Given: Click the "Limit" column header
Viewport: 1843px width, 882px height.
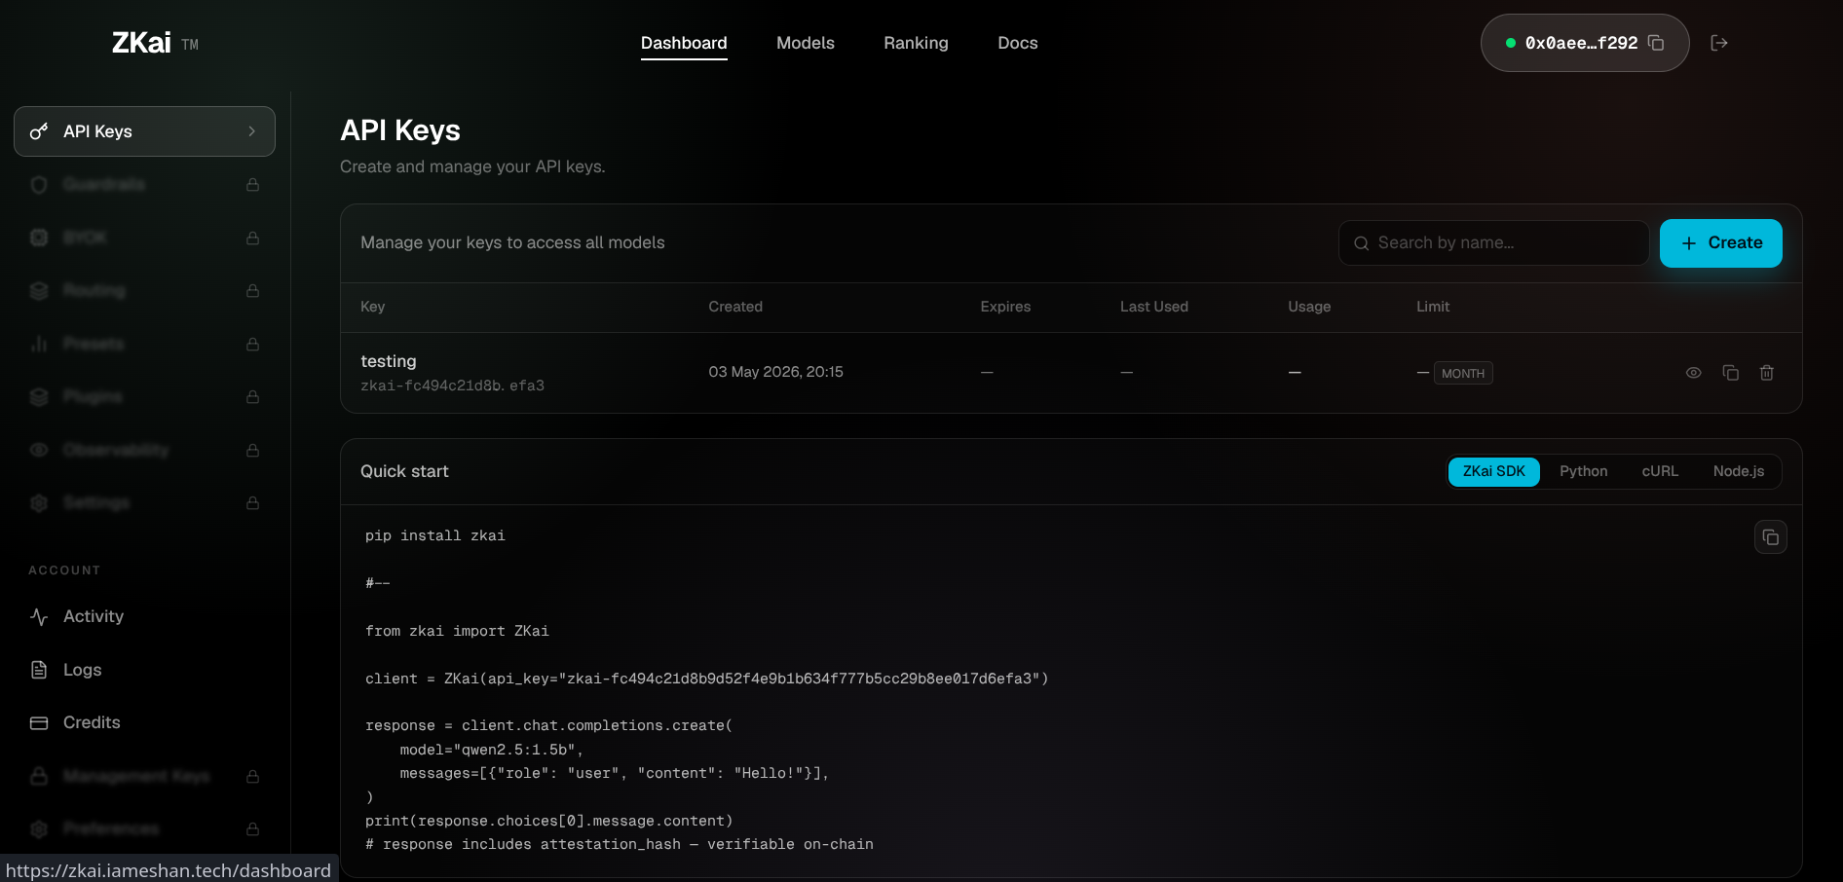Looking at the screenshot, I should tap(1433, 307).
